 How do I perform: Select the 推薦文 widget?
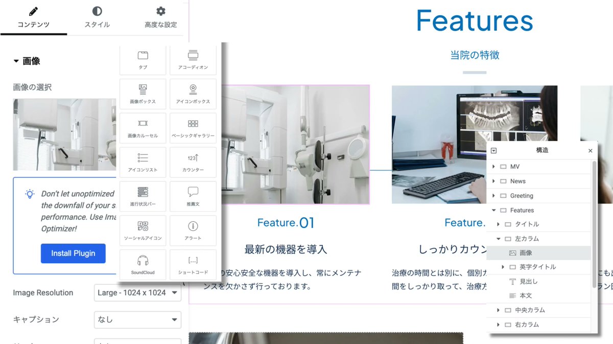(x=193, y=196)
